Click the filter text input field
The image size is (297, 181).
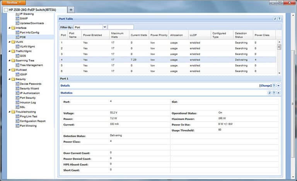[121, 27]
